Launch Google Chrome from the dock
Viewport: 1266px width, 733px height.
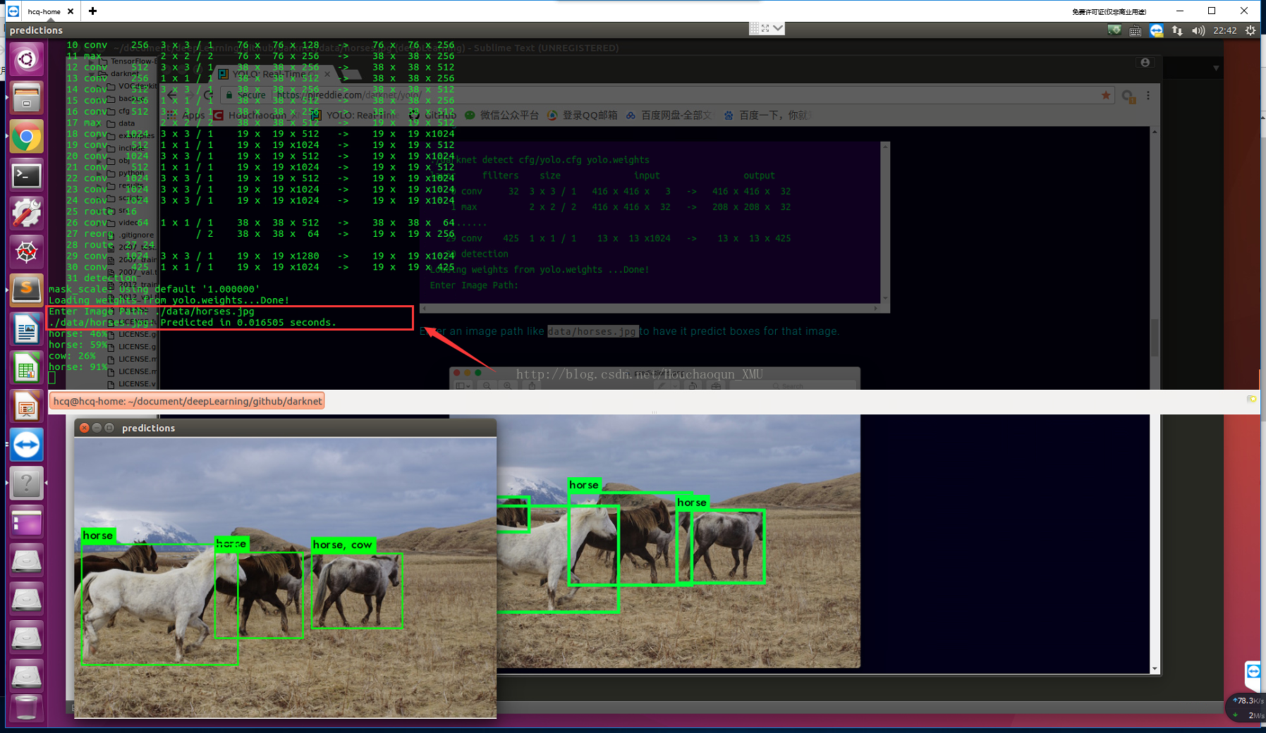(26, 137)
